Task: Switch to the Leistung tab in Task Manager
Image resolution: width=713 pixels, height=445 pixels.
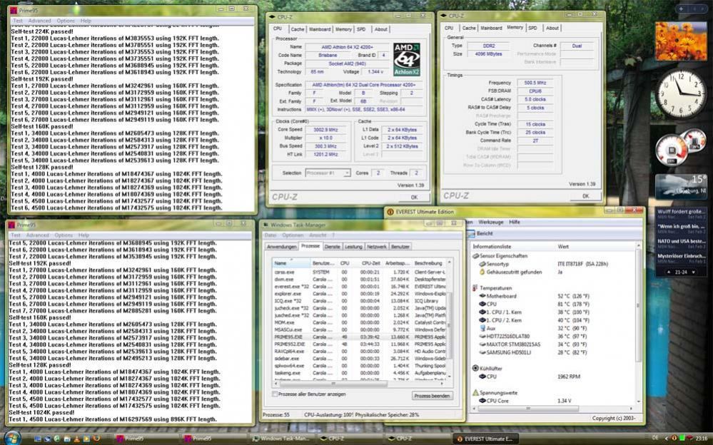Action: [353, 247]
